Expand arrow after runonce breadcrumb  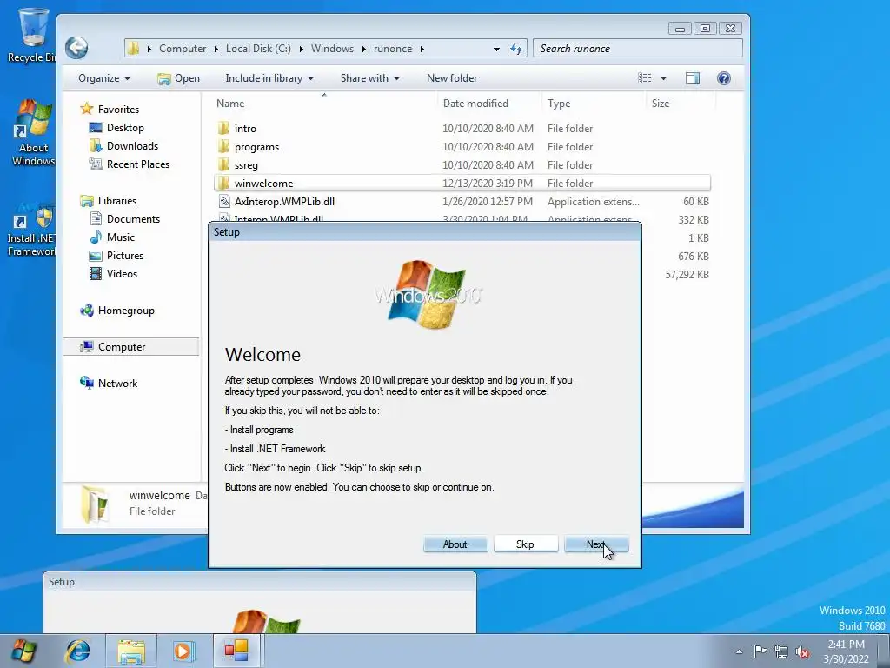pyautogui.click(x=422, y=49)
